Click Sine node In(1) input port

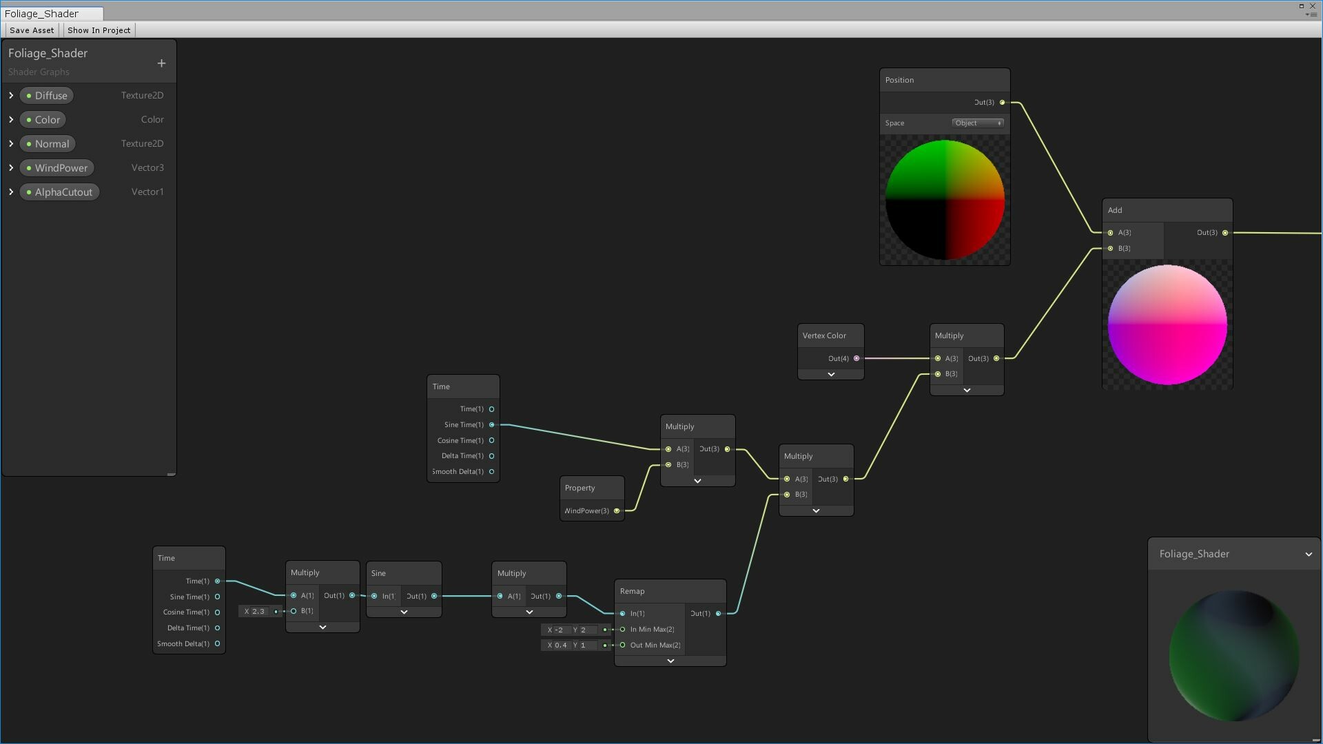374,597
